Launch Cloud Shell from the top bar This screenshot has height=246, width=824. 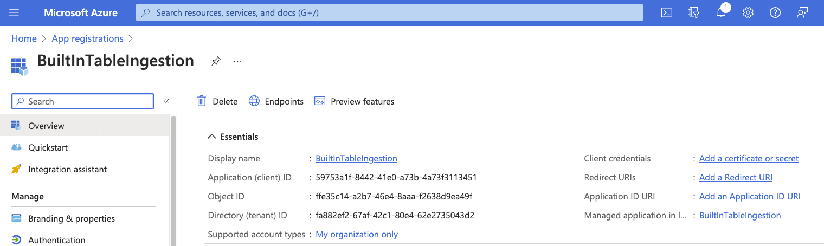tap(667, 12)
